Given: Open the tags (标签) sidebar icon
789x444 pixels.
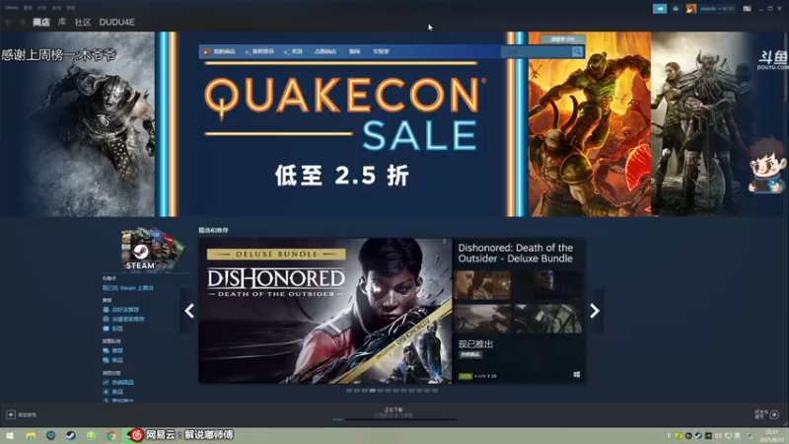Looking at the screenshot, I should (x=106, y=329).
